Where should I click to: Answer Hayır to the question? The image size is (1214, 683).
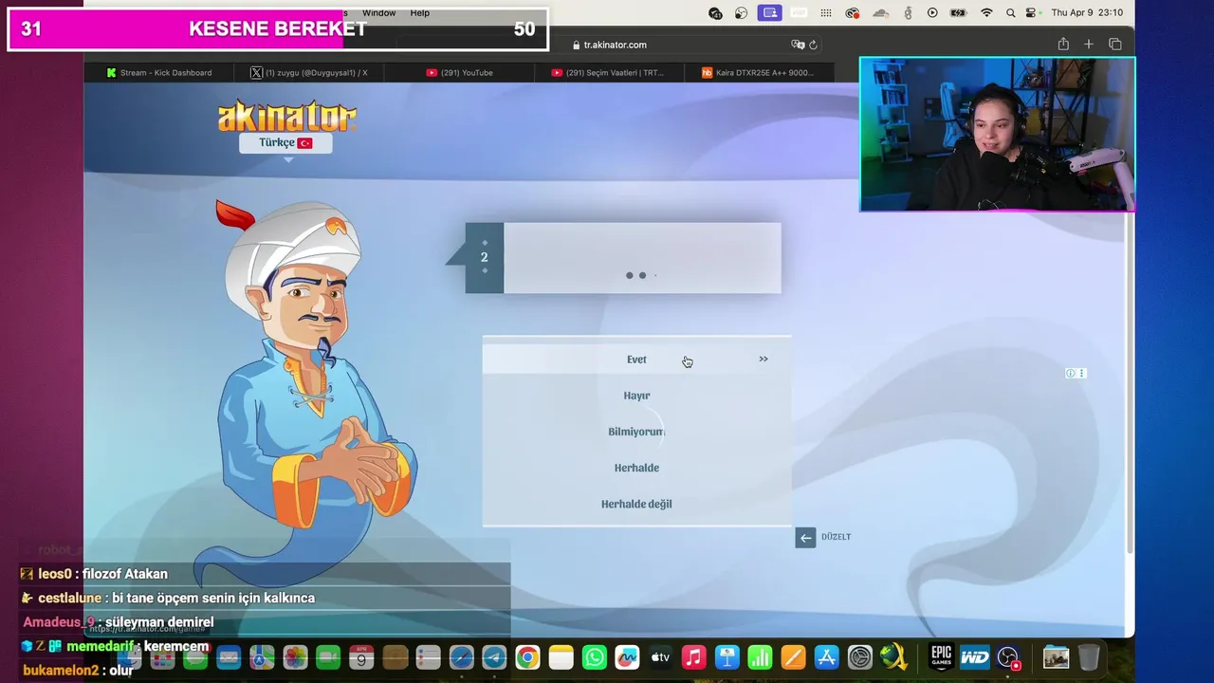(636, 396)
